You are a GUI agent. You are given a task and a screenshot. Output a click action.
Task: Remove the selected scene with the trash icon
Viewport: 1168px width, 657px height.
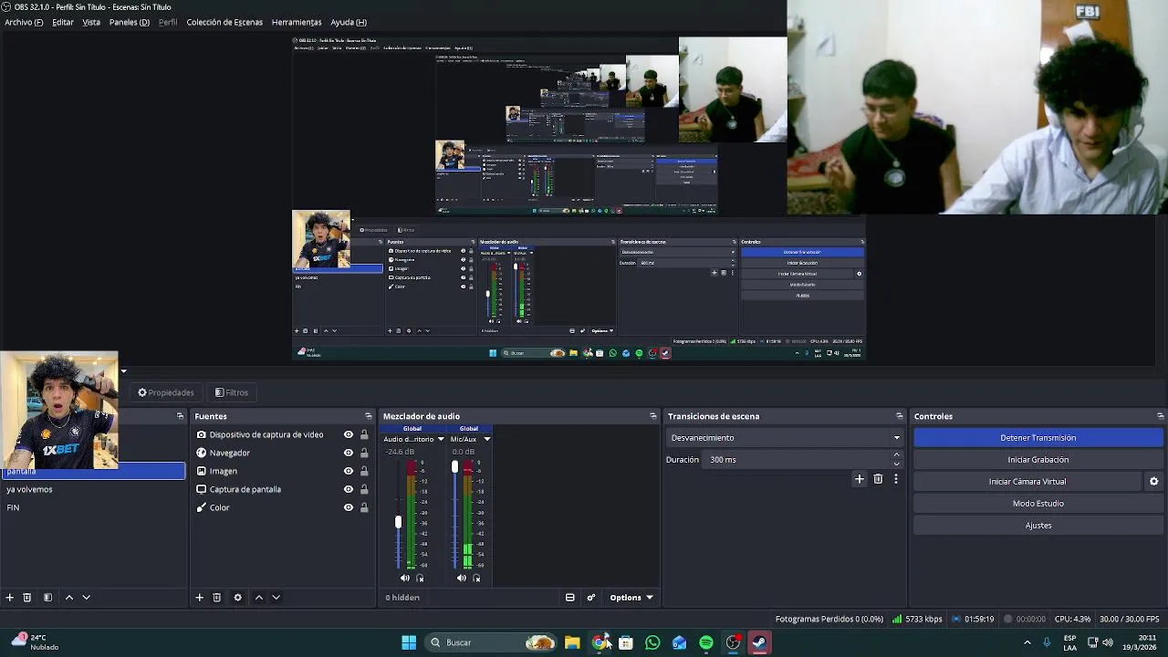pos(27,597)
